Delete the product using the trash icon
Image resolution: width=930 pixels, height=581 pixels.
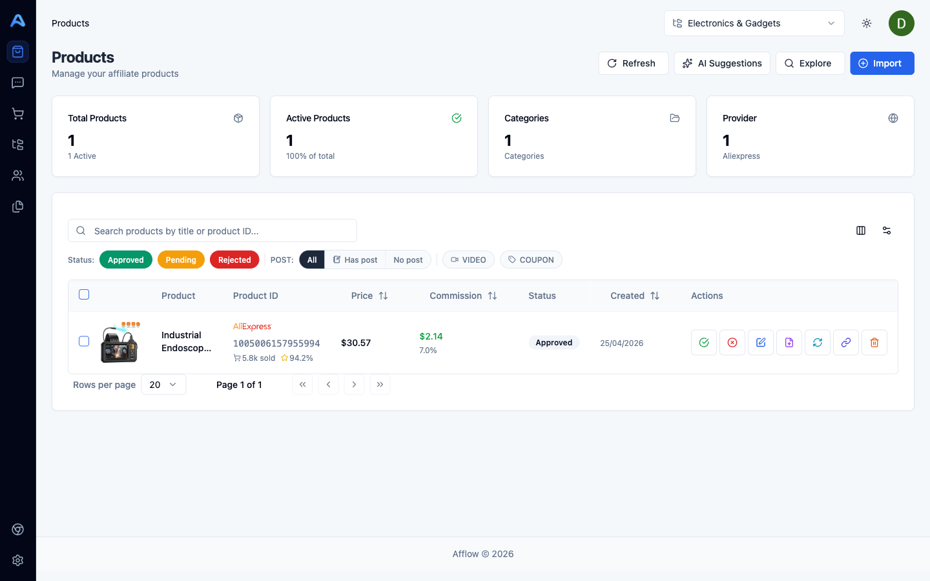[874, 342]
